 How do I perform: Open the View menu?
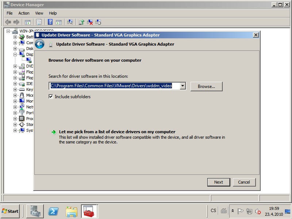coord(39,13)
